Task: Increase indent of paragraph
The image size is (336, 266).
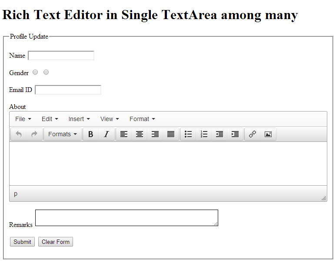Action: coord(235,134)
